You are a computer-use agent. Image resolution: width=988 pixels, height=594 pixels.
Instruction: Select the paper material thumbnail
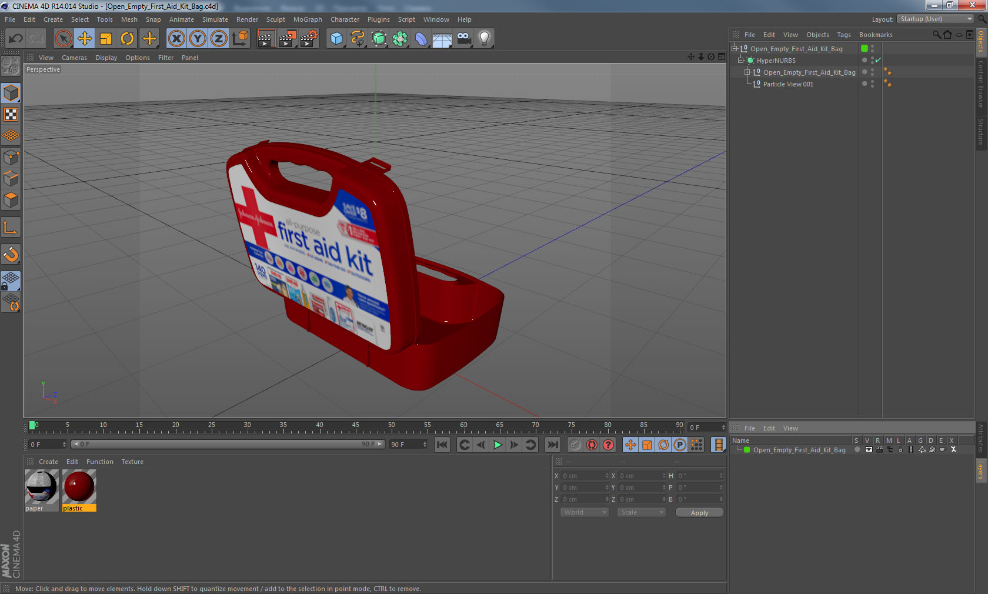click(x=41, y=487)
